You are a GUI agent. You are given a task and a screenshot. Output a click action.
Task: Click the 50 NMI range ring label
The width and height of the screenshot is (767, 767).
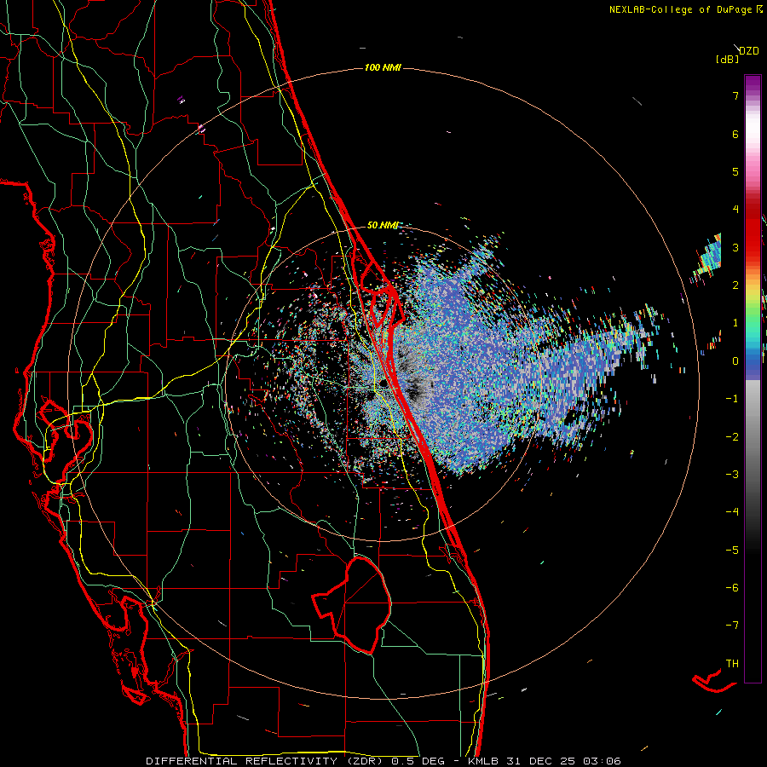tap(382, 226)
